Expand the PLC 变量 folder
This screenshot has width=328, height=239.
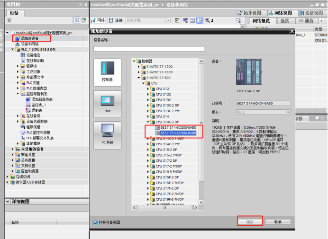tap(18, 83)
